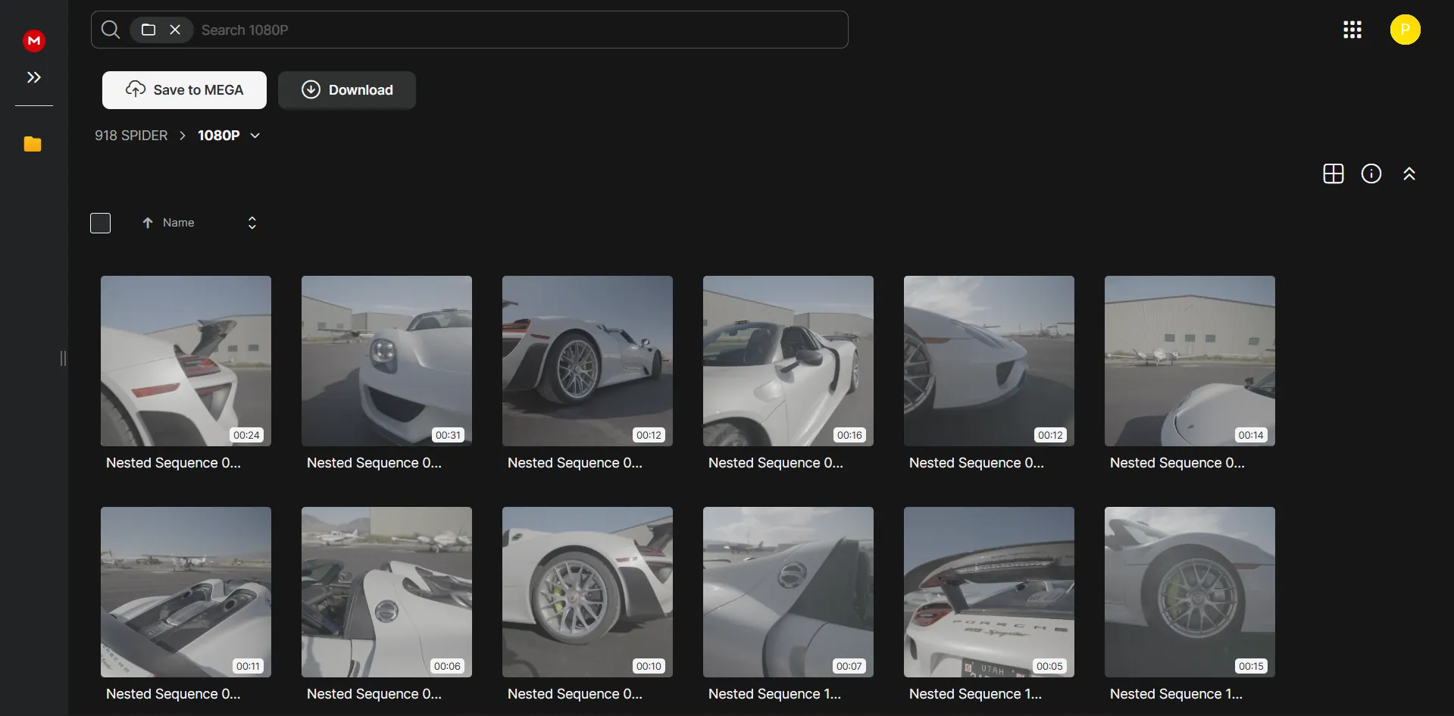Click the magnifying glass search icon
This screenshot has height=716, width=1454.
point(110,30)
